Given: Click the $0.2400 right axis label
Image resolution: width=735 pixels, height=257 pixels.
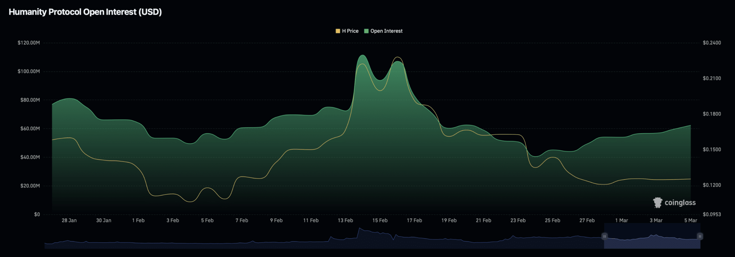Looking at the screenshot, I should 712,43.
